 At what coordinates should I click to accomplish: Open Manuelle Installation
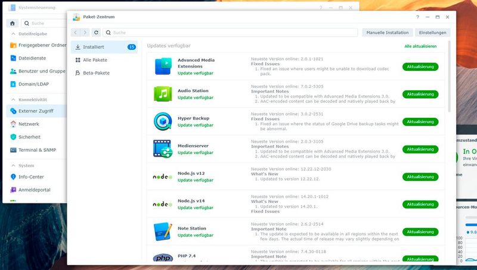pos(387,33)
